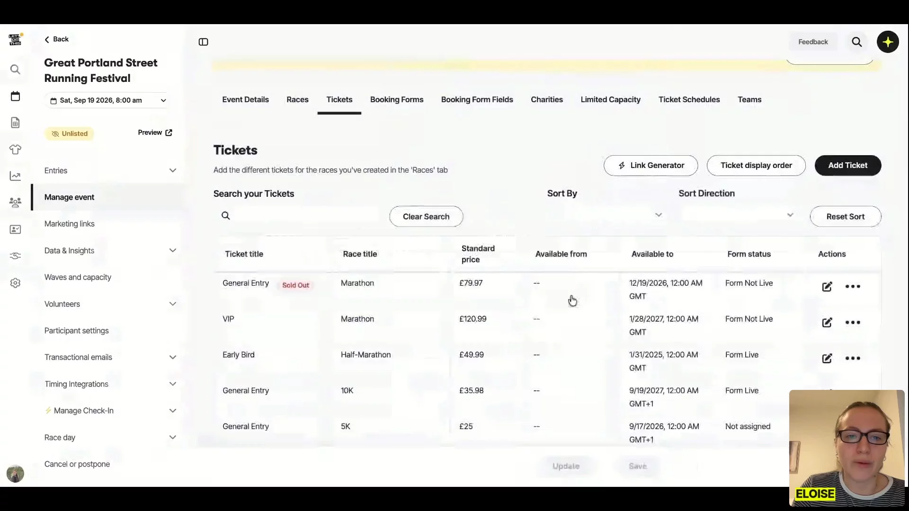Click the yellow sparkle assistant icon
This screenshot has height=511, width=909.
point(887,42)
